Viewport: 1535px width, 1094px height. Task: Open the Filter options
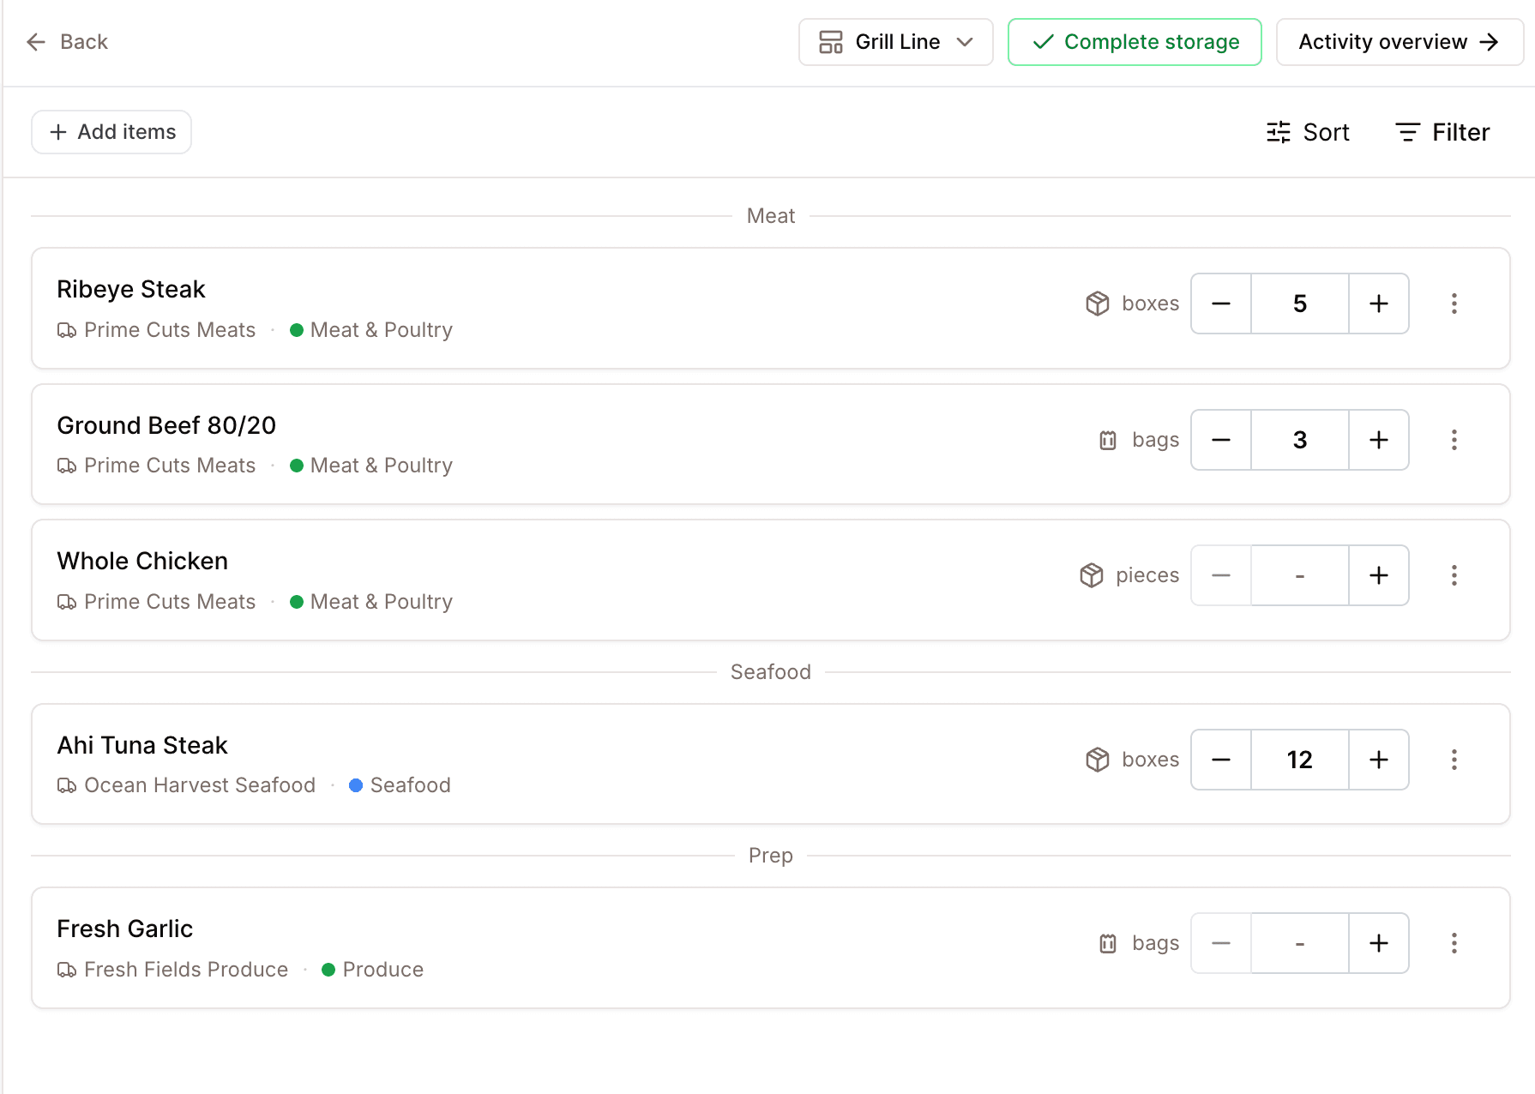point(1443,132)
